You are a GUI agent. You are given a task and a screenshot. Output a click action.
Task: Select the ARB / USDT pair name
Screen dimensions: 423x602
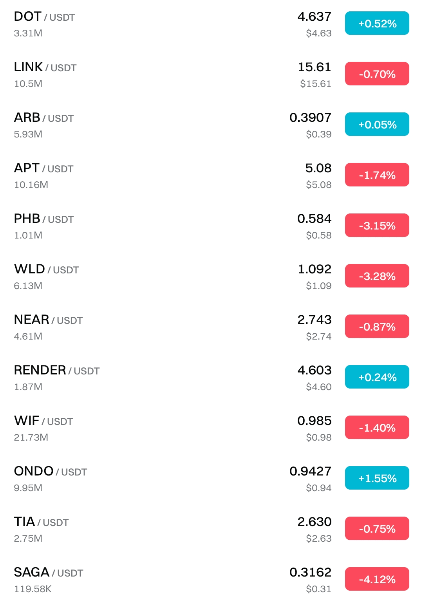[44, 118]
